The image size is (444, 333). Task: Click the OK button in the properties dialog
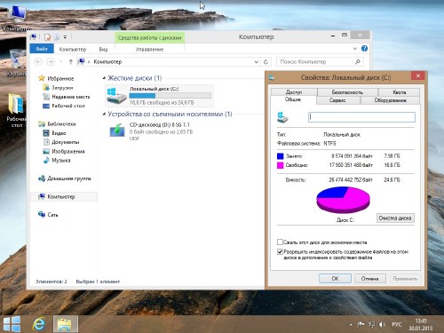[x=335, y=279]
